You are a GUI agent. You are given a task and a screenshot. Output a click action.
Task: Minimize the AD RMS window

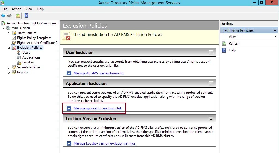(x=254, y=2)
